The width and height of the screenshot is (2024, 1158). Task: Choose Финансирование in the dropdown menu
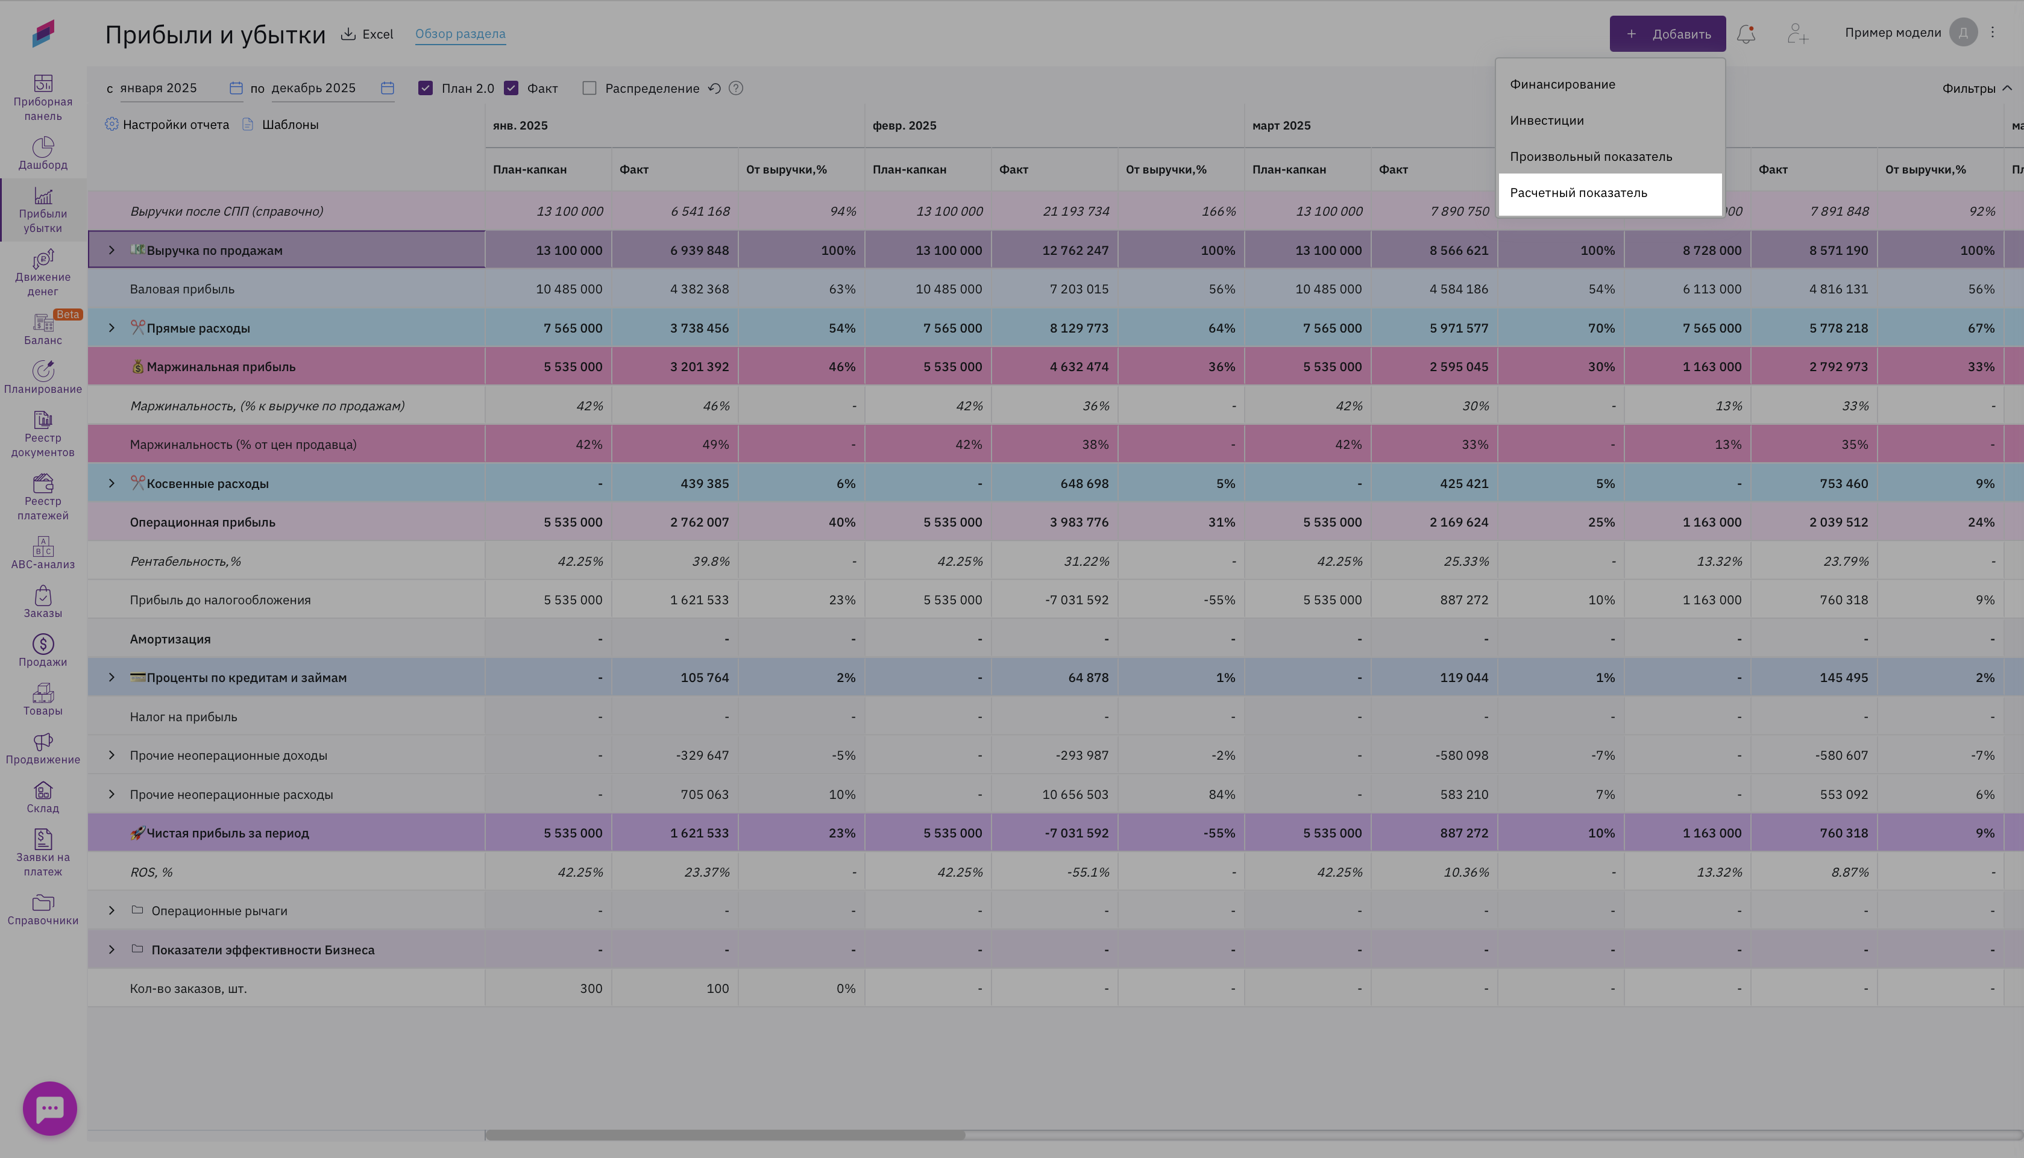coord(1562,84)
